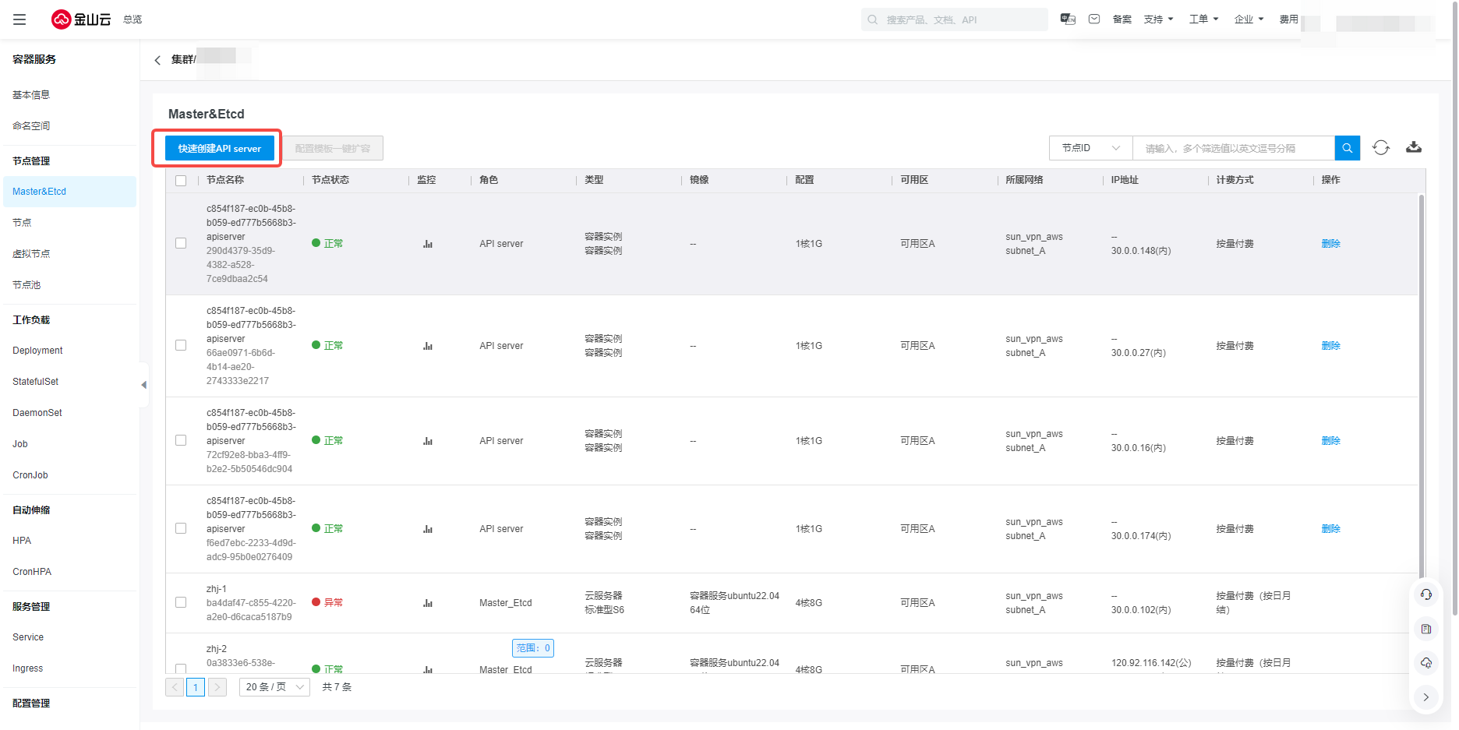
Task: Open monitoring chart for first API server
Action: (428, 244)
